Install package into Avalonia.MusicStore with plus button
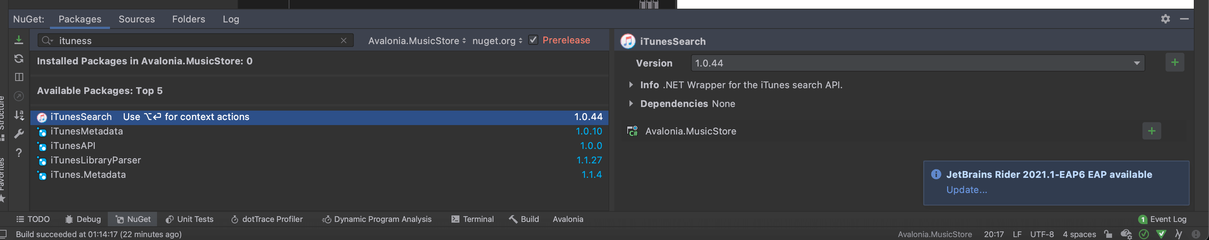This screenshot has width=1209, height=240. coord(1151,131)
